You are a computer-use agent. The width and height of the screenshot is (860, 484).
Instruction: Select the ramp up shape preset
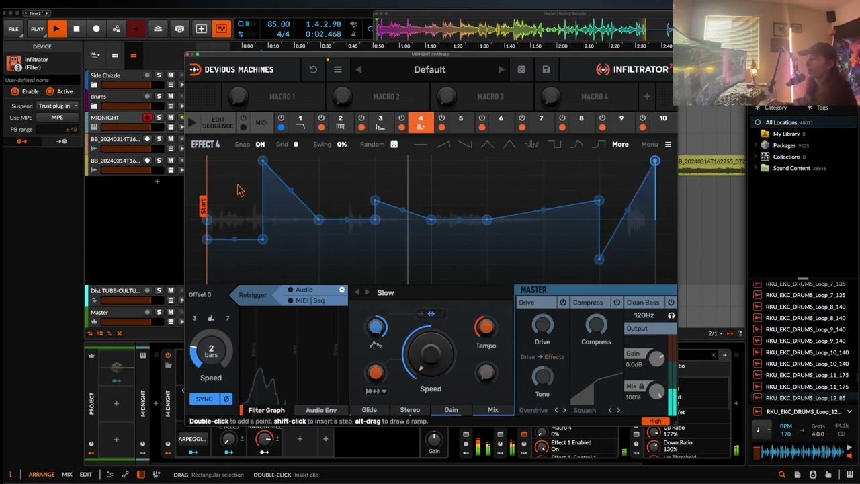pyautogui.click(x=443, y=145)
